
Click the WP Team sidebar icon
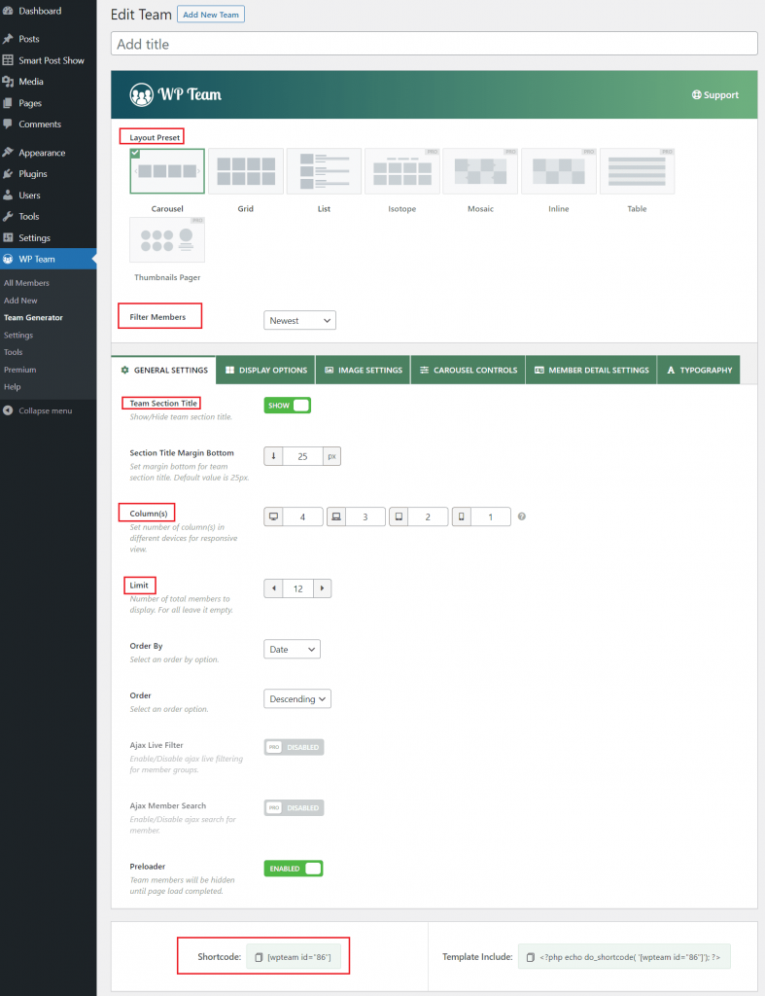tap(8, 259)
